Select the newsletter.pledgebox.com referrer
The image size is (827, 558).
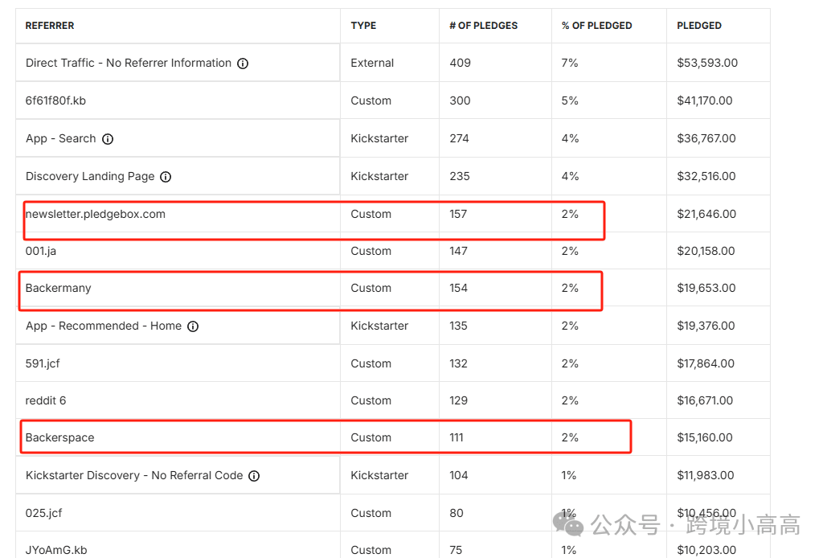pos(96,214)
